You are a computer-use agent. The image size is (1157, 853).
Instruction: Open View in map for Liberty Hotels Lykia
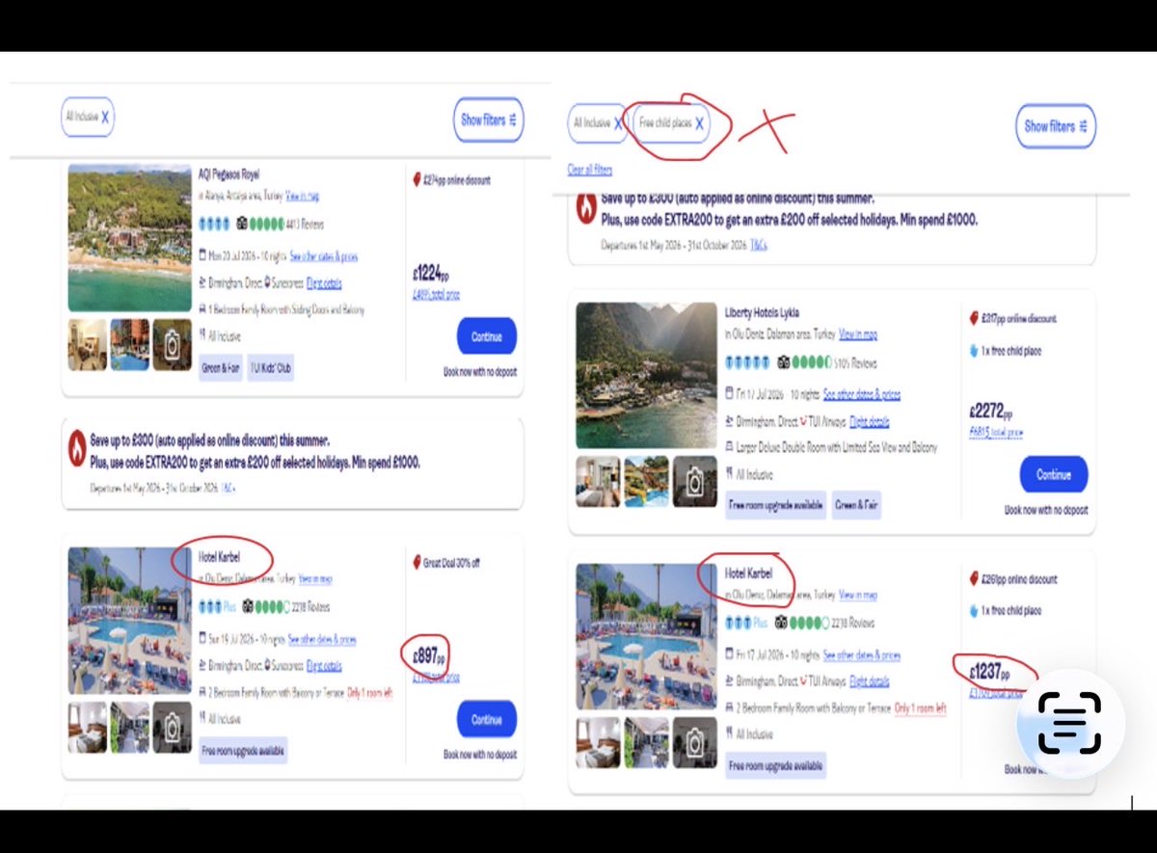[x=858, y=334]
